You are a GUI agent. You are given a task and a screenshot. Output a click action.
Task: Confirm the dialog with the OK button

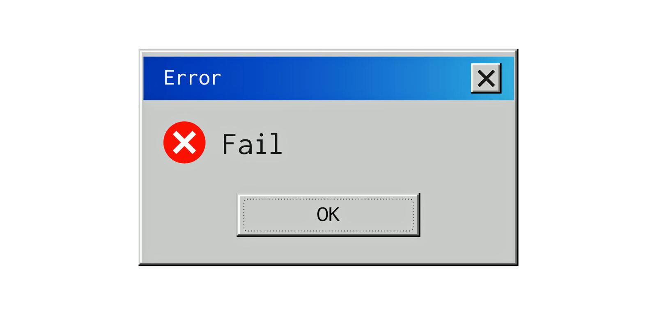tap(328, 215)
